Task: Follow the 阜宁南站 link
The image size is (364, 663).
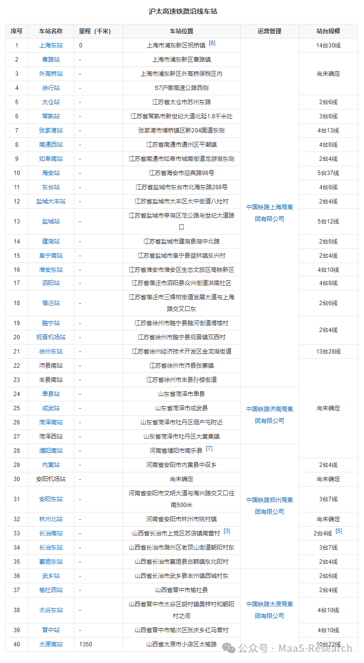Action: pos(51,256)
